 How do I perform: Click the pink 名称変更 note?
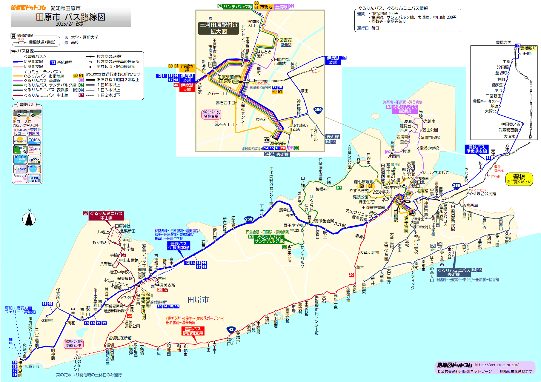211,114
